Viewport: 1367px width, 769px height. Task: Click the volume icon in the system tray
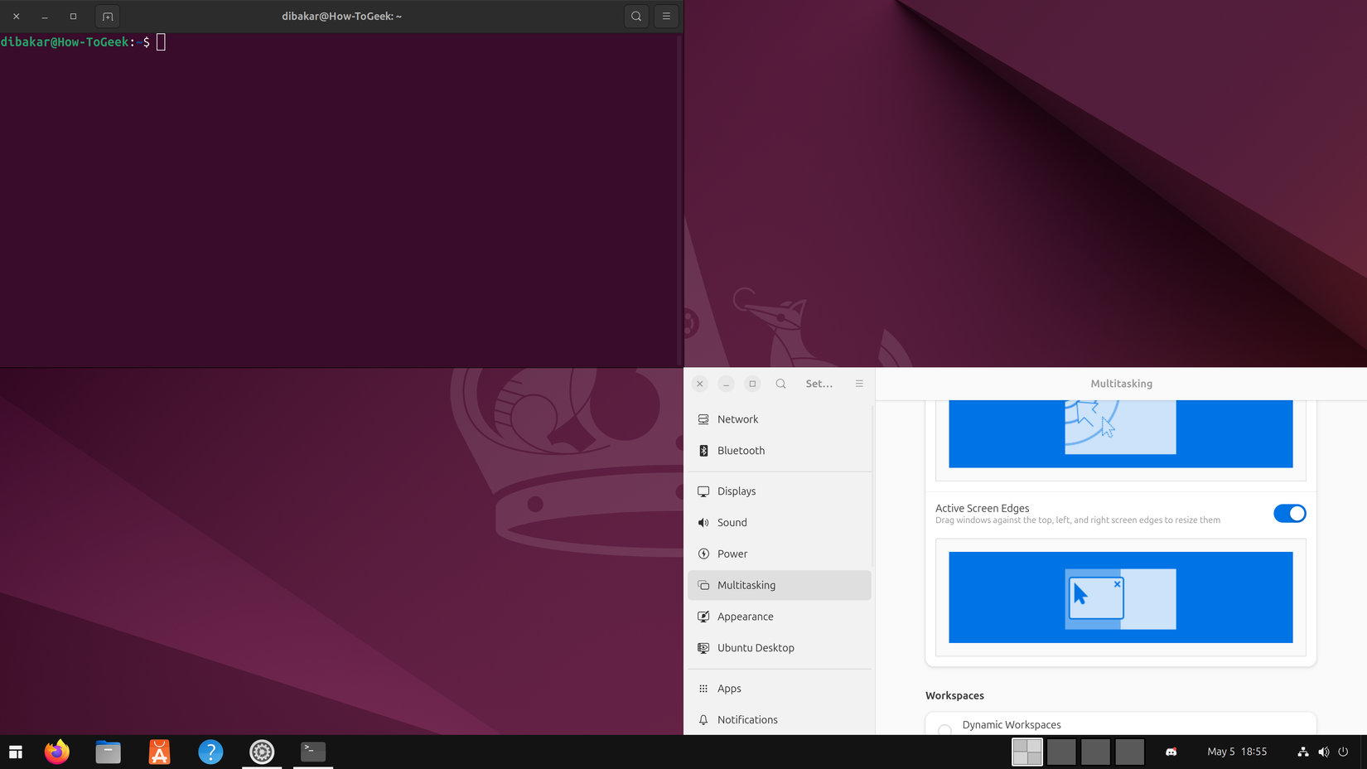click(x=1323, y=752)
